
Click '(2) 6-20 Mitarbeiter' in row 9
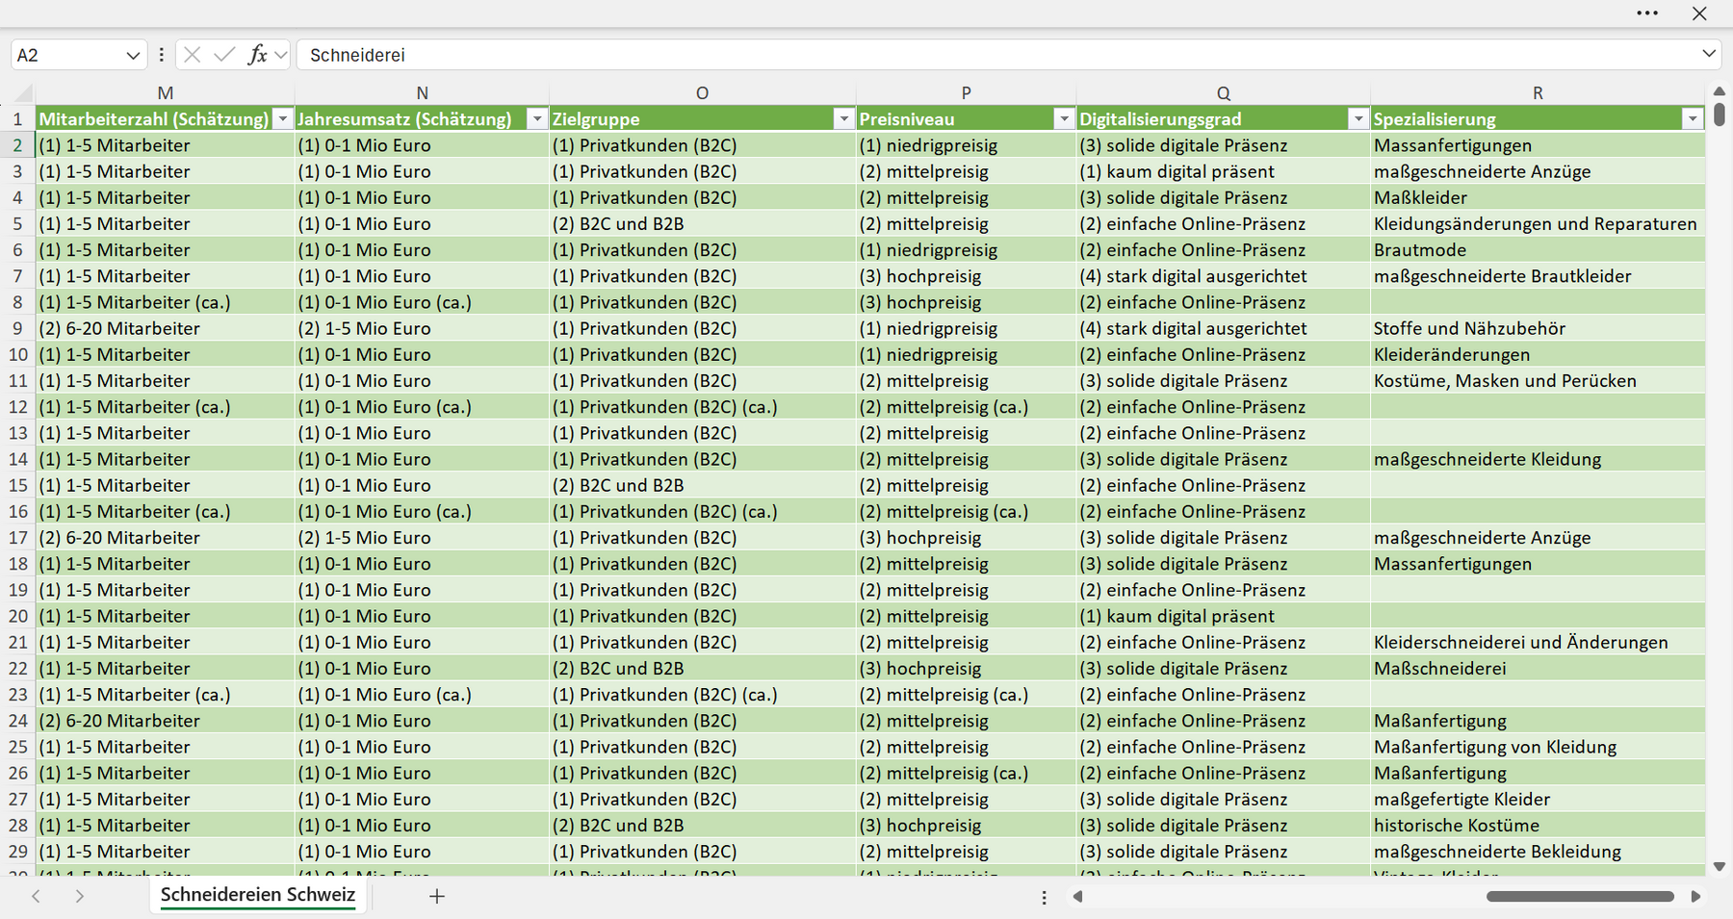(165, 328)
